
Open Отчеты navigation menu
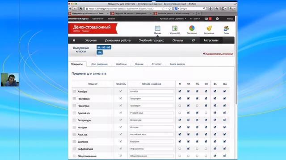(x=177, y=40)
